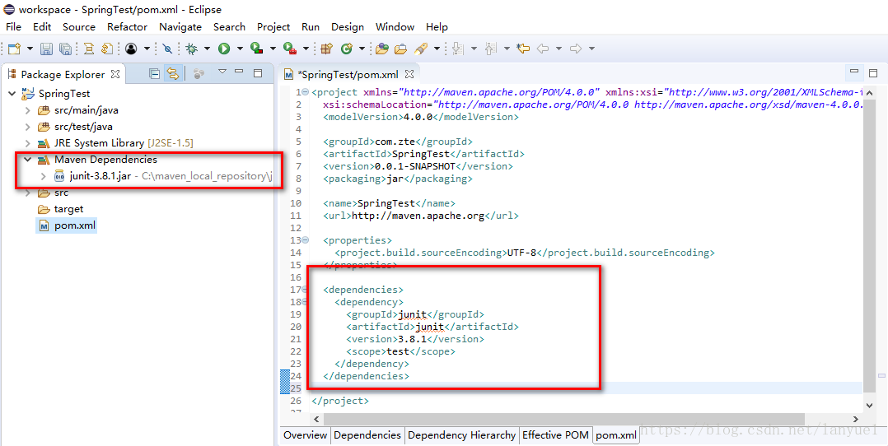Click the Open Type toolbar icon

pos(381,49)
